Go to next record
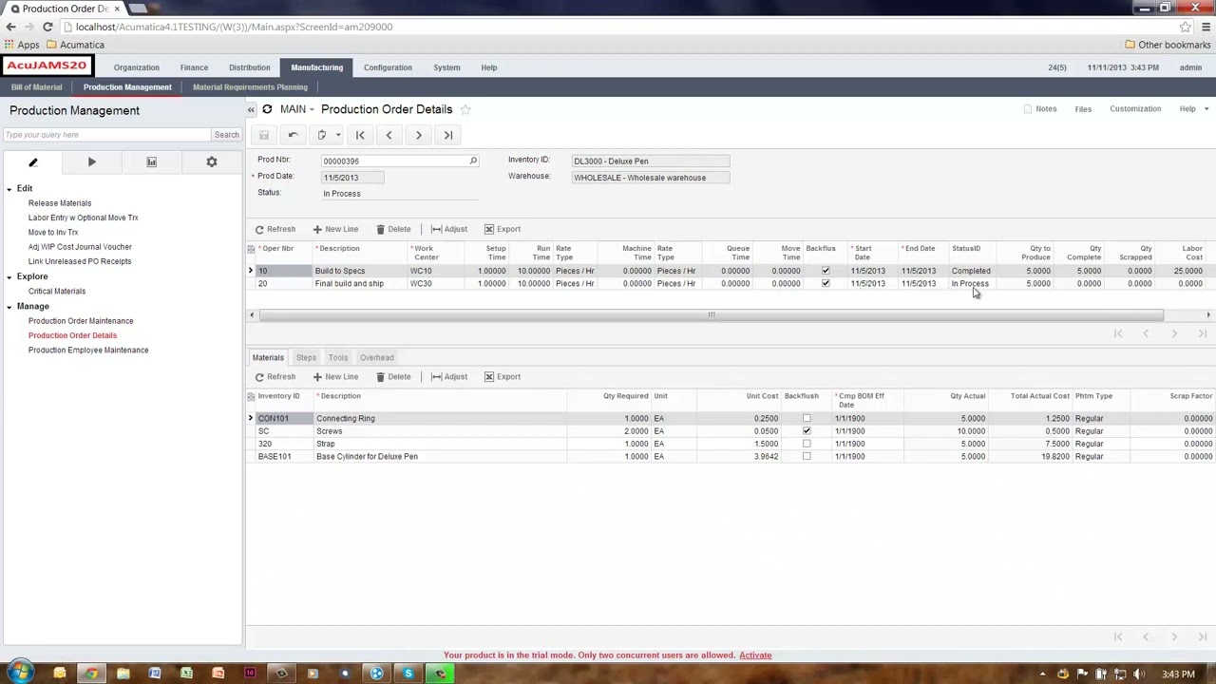The image size is (1216, 684). click(418, 135)
